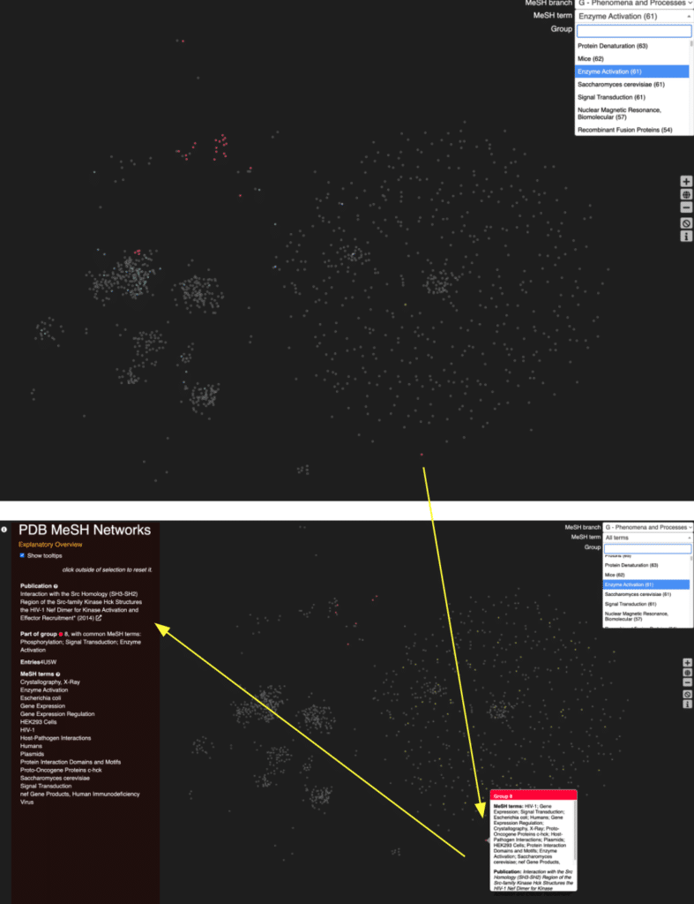The width and height of the screenshot is (694, 904).
Task: Click the search field in the upper term dropdown
Action: pos(633,30)
